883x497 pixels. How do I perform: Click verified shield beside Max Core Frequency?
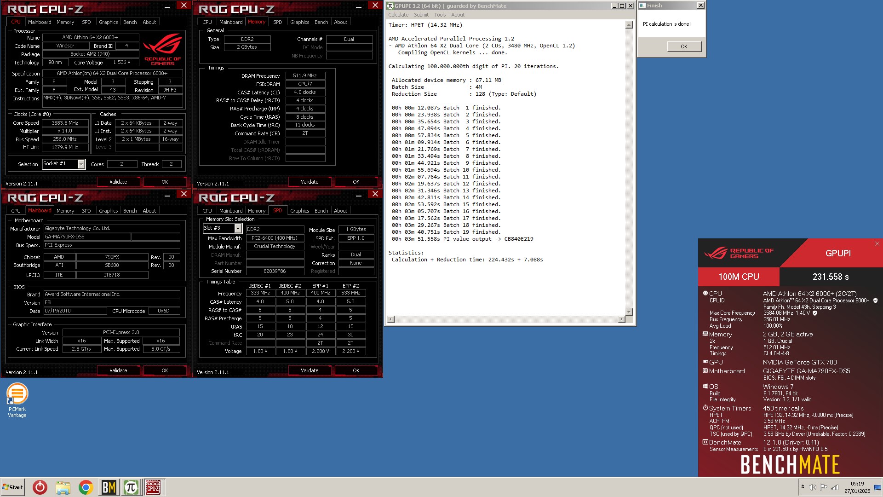[815, 313]
